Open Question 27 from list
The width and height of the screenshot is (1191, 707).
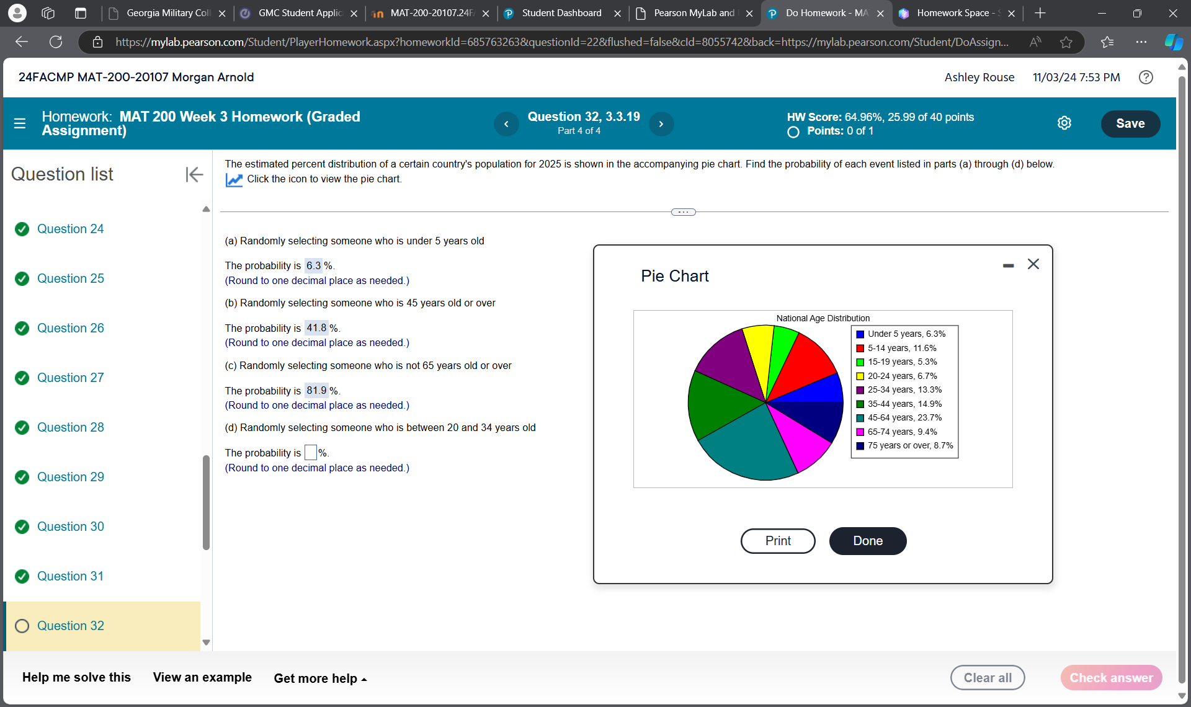tap(70, 378)
